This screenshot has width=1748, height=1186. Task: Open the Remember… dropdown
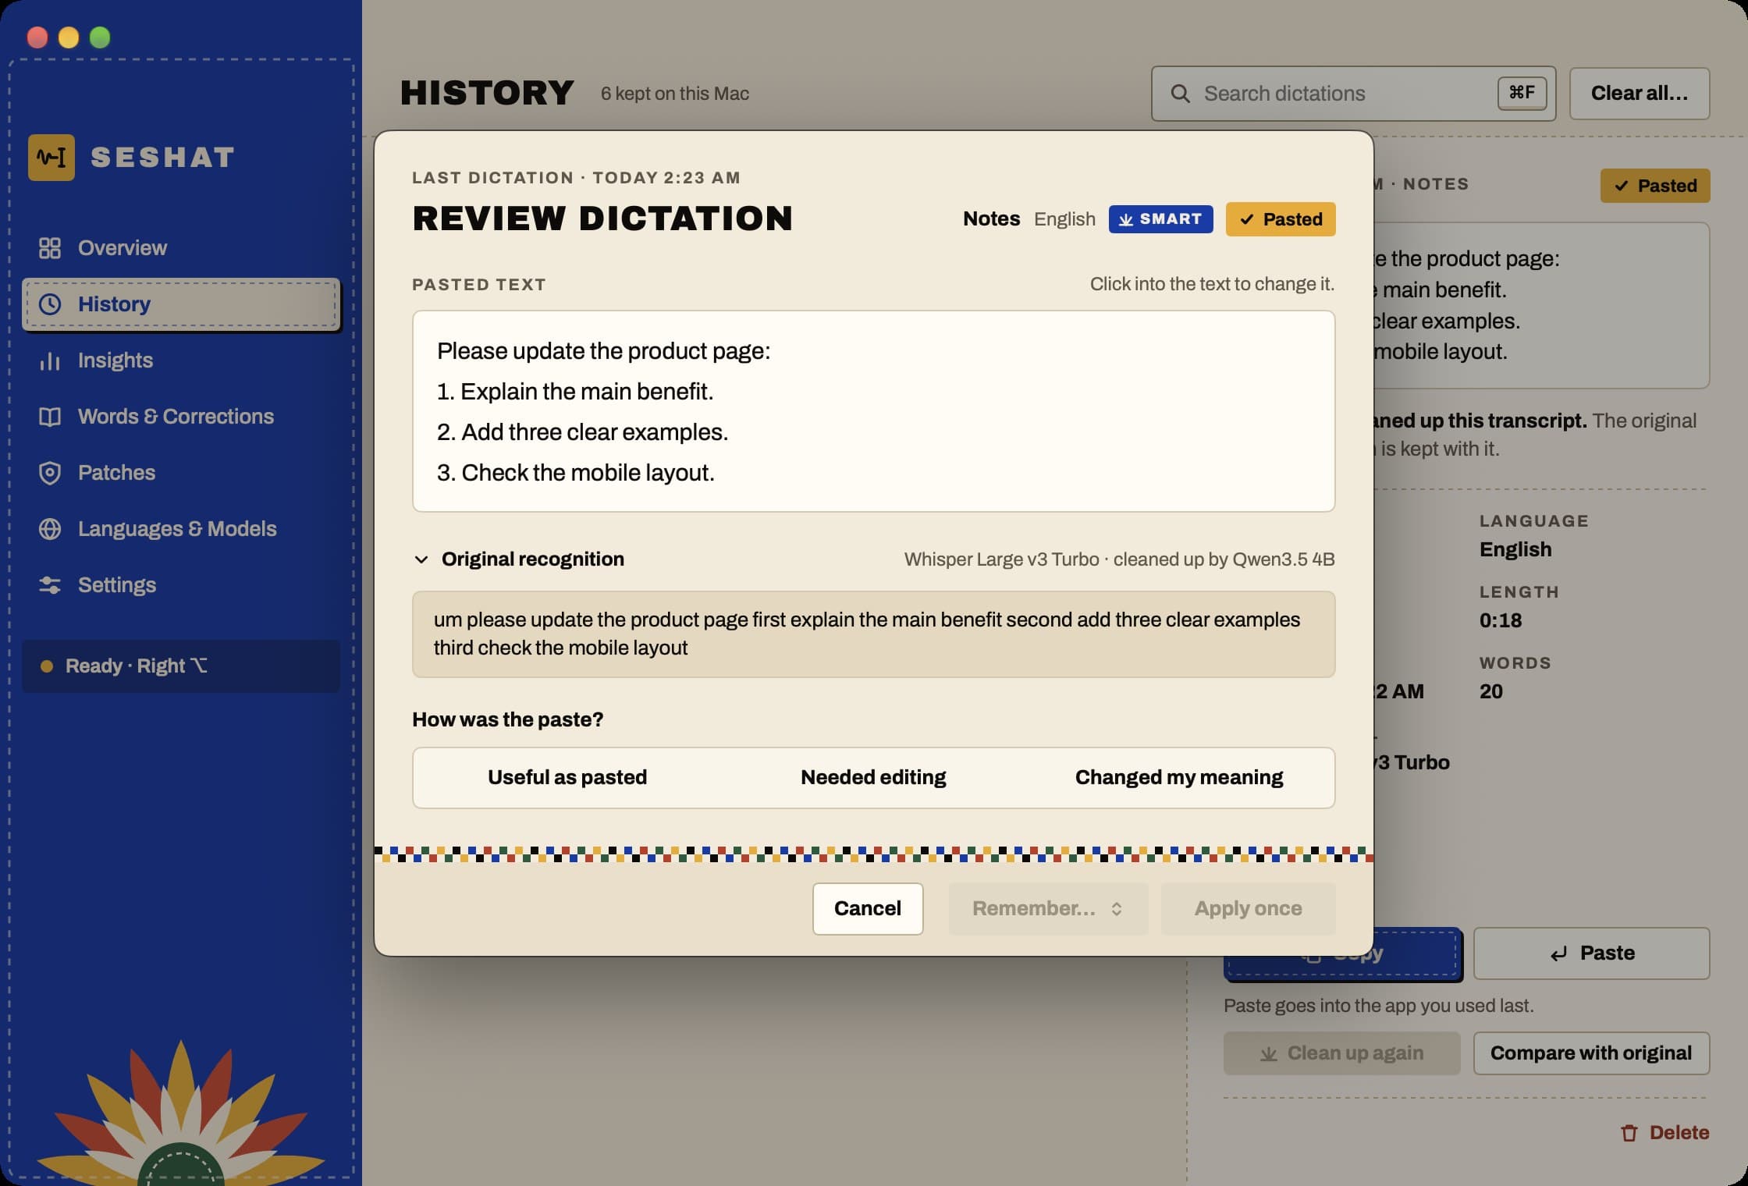pyautogui.click(x=1048, y=909)
